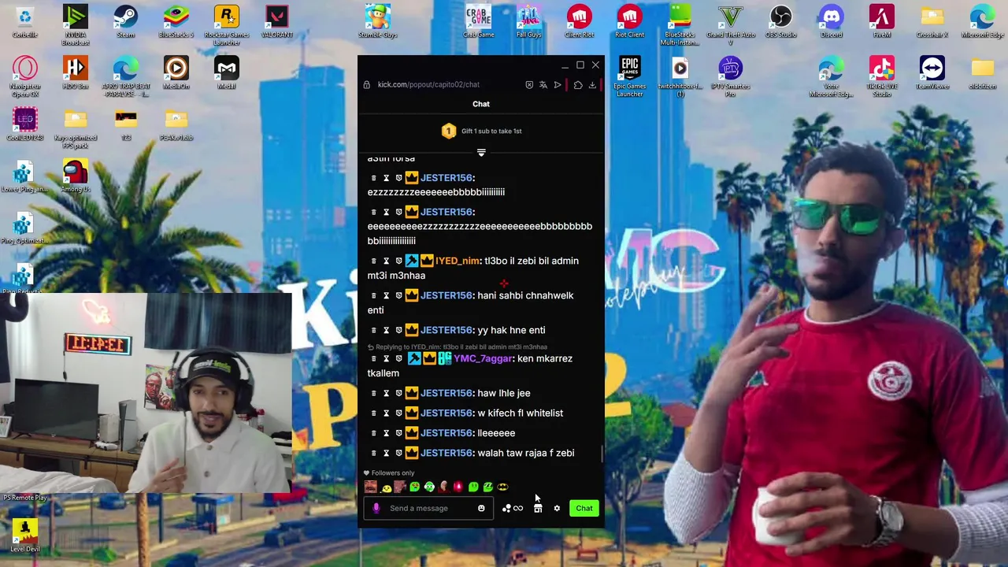The height and width of the screenshot is (567, 1008).
Task: Click the Replying to IYED_nim reference line
Action: pyautogui.click(x=457, y=346)
